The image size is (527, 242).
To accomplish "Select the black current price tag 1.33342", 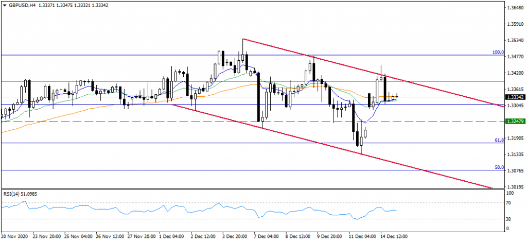I will tap(515, 97).
